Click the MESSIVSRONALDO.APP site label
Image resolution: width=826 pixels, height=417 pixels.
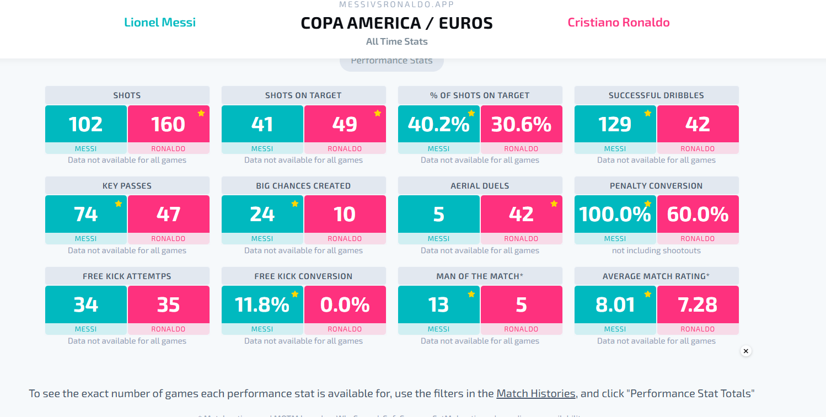click(396, 4)
